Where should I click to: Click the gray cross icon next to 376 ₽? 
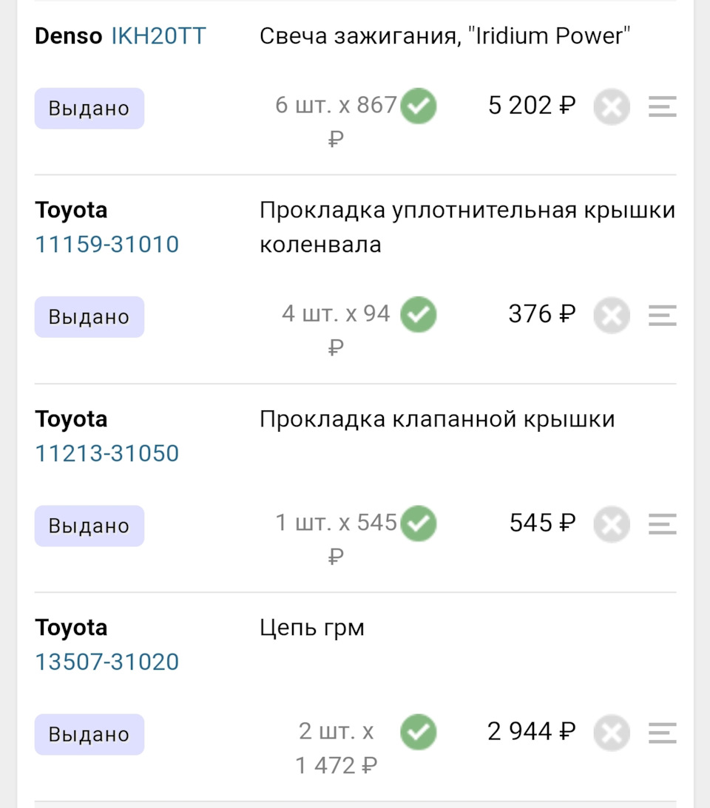pyautogui.click(x=612, y=315)
